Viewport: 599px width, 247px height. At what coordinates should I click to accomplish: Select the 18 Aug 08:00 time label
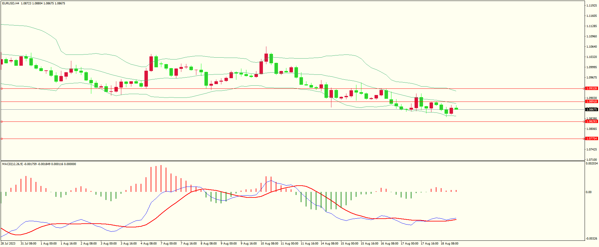click(x=449, y=244)
